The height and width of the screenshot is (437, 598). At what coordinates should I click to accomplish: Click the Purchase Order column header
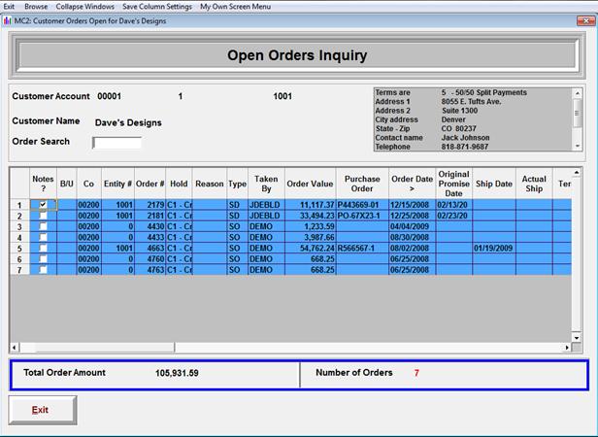(362, 184)
